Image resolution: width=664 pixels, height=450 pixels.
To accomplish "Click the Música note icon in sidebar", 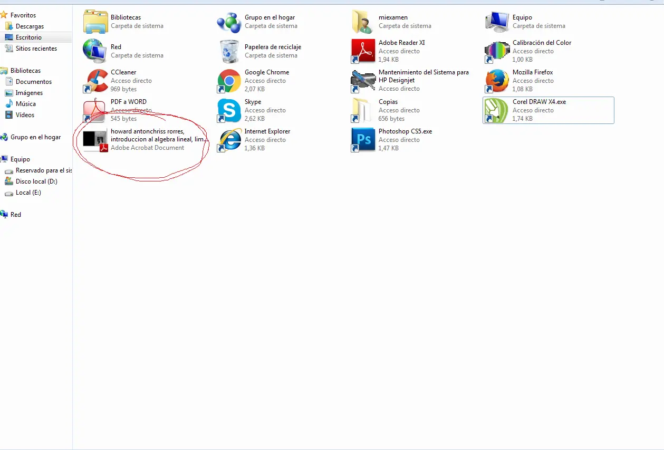I will (9, 104).
